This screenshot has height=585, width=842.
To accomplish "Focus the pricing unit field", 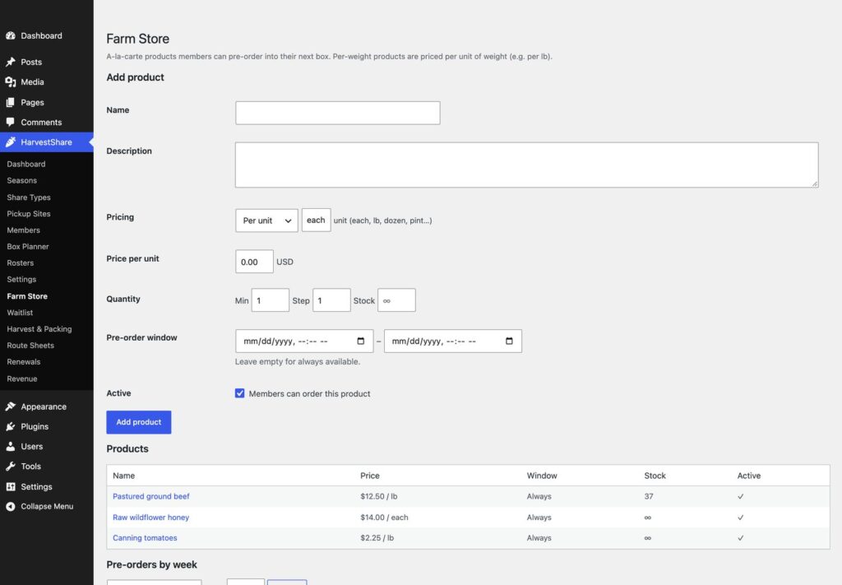I will (x=317, y=221).
